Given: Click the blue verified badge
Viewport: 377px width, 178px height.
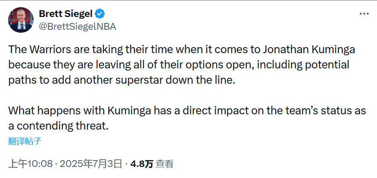Looking at the screenshot, I should coord(100,14).
